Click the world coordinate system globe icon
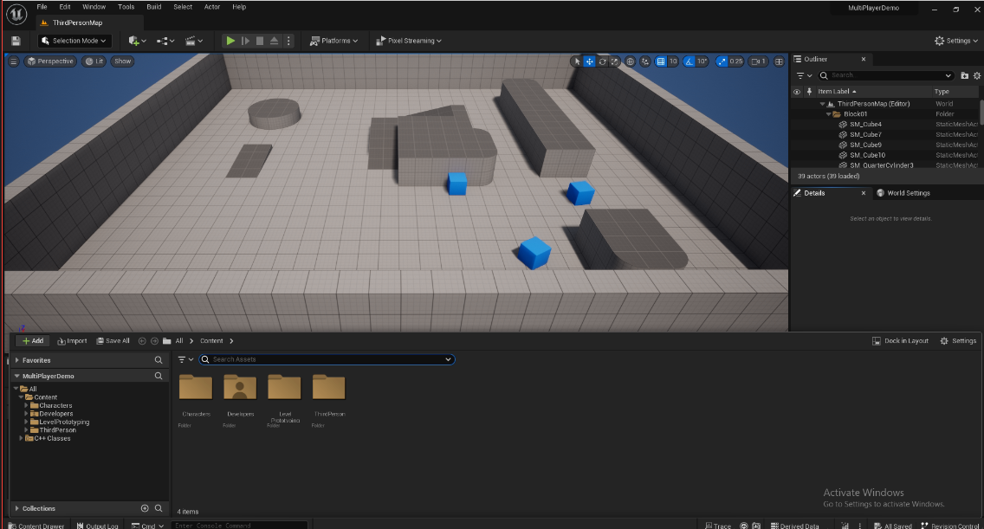 [631, 61]
